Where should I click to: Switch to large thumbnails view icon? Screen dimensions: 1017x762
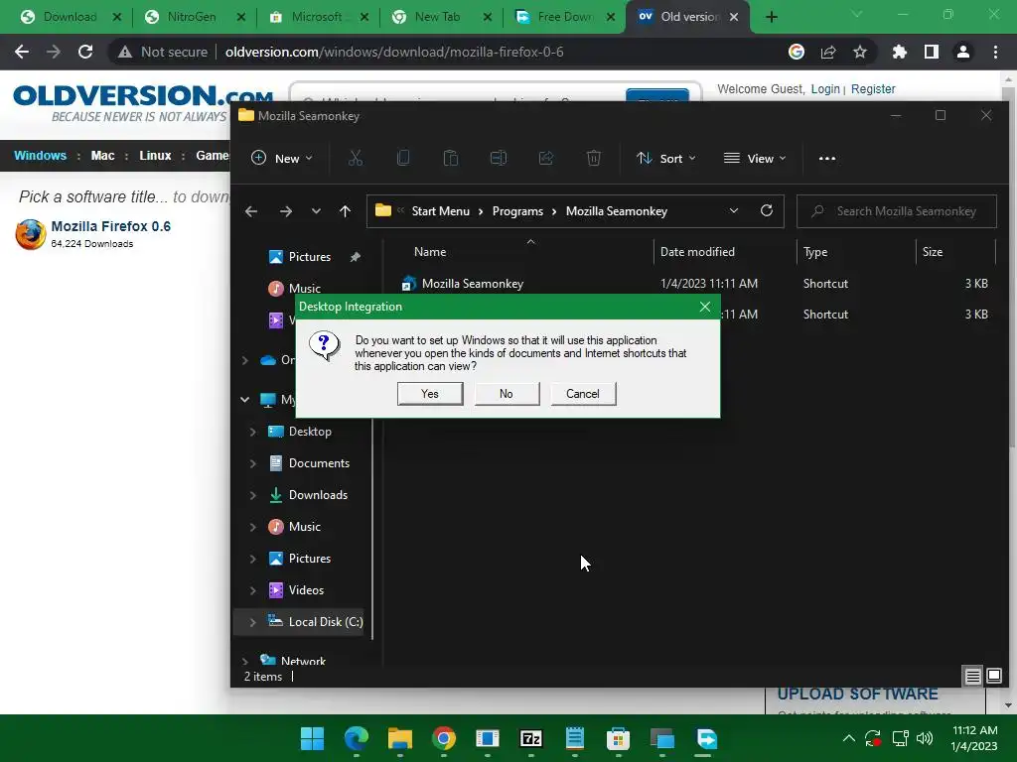click(x=993, y=677)
